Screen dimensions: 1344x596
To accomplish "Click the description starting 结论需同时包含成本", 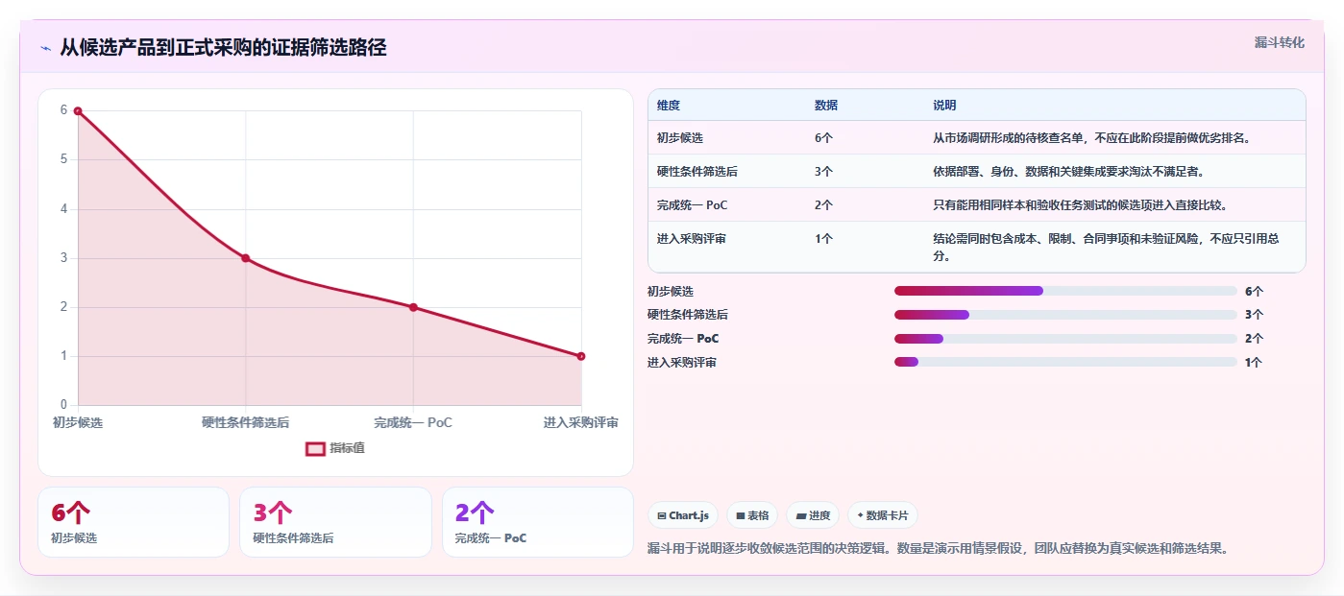I will [1106, 248].
